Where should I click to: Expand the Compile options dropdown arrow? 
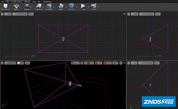tap(77, 7)
